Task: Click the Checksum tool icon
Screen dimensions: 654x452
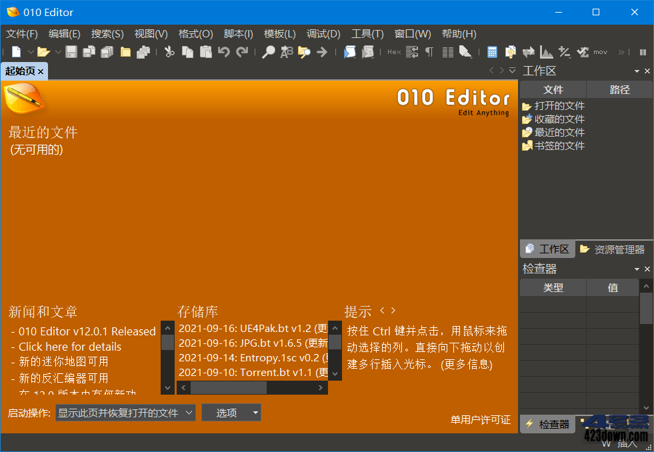Action: (565, 51)
